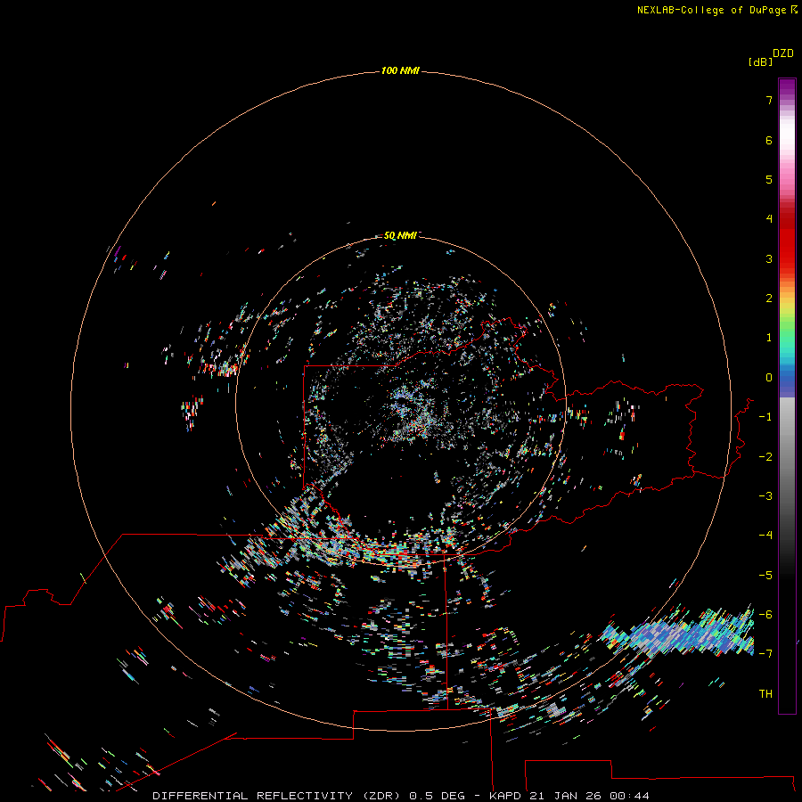The width and height of the screenshot is (802, 802).
Task: Click the -7 tick label on legend
Action: tap(765, 654)
